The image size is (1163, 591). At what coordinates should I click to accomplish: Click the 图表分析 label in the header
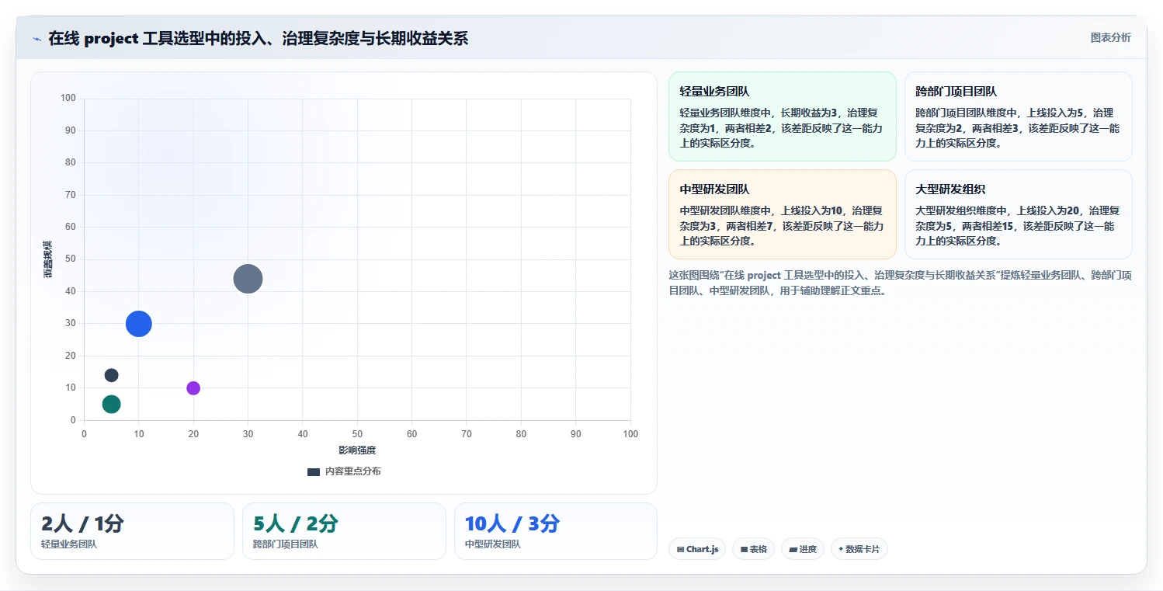coord(1110,37)
